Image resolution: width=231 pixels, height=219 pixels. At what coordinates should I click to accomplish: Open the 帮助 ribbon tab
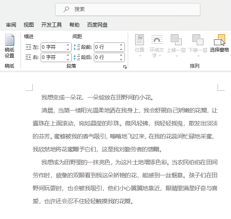pos(75,25)
